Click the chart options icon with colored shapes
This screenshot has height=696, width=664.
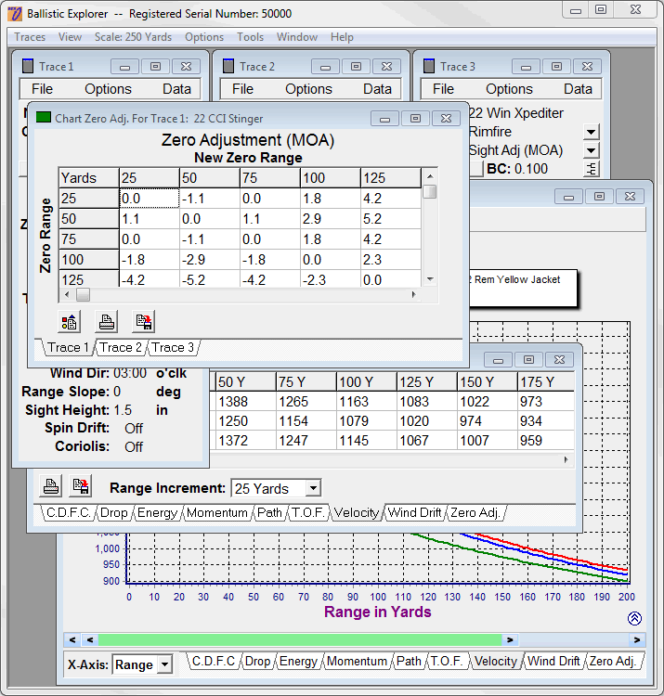(69, 322)
